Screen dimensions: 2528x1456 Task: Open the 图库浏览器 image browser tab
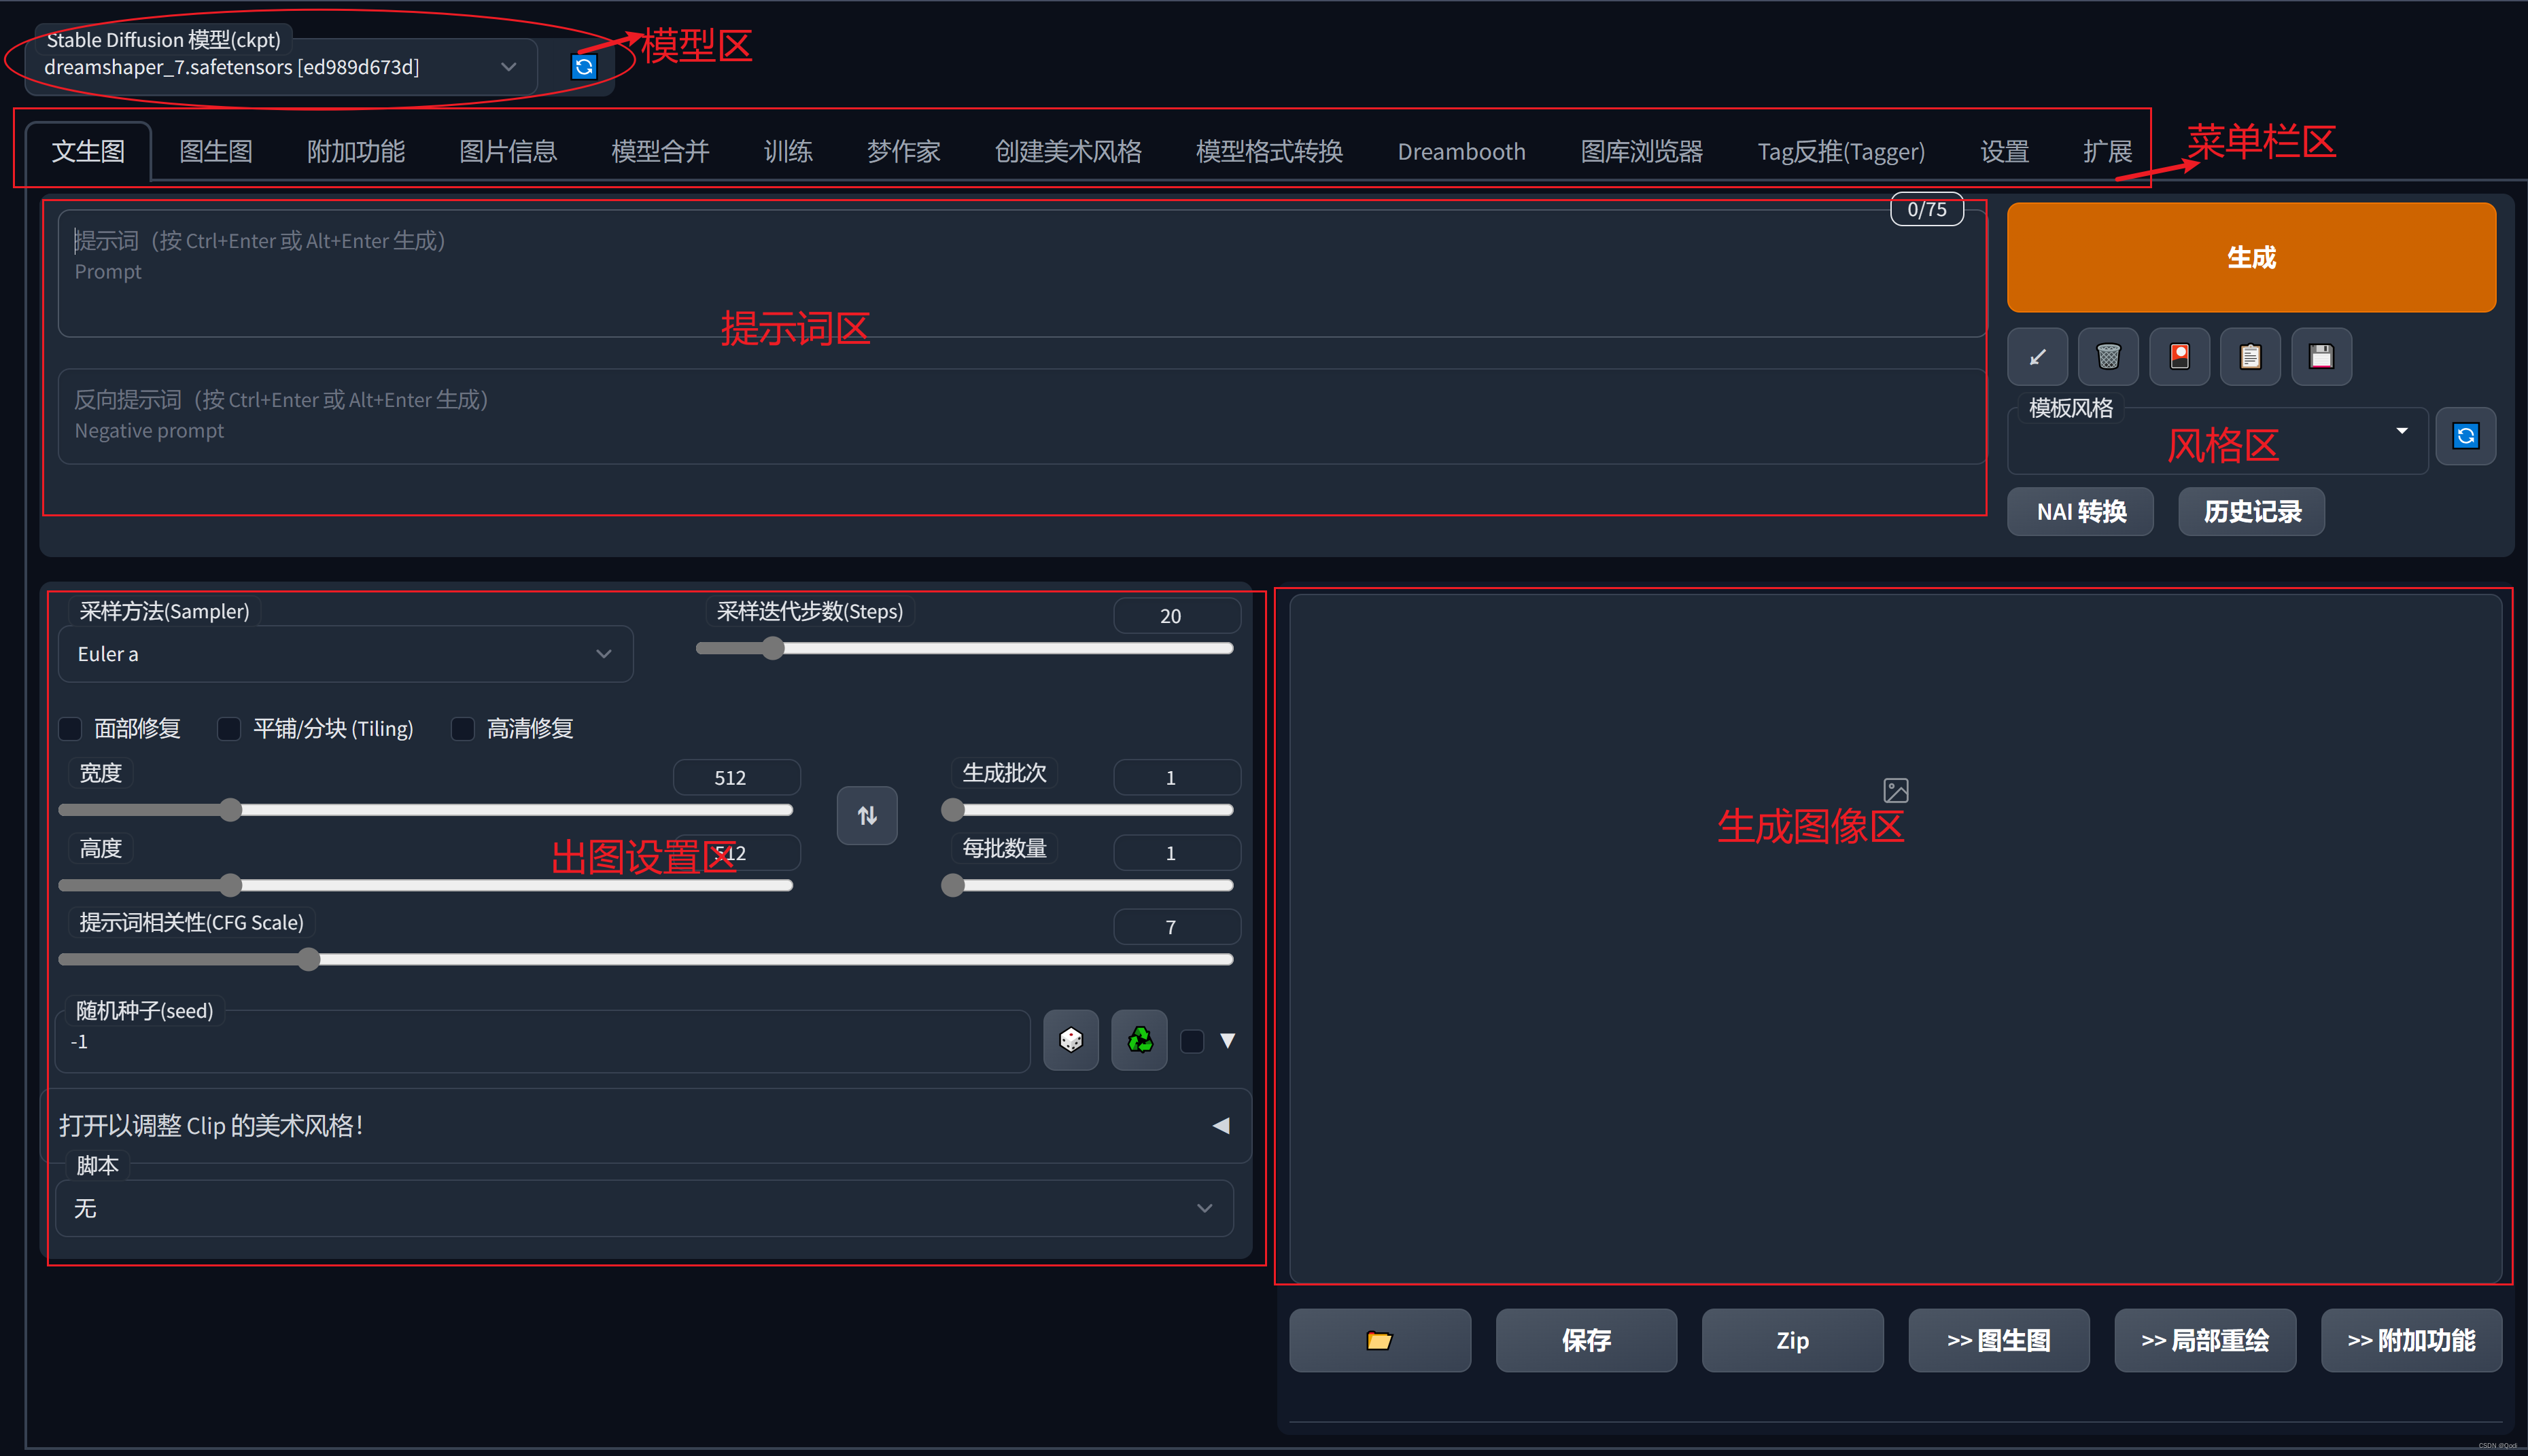tap(1642, 152)
